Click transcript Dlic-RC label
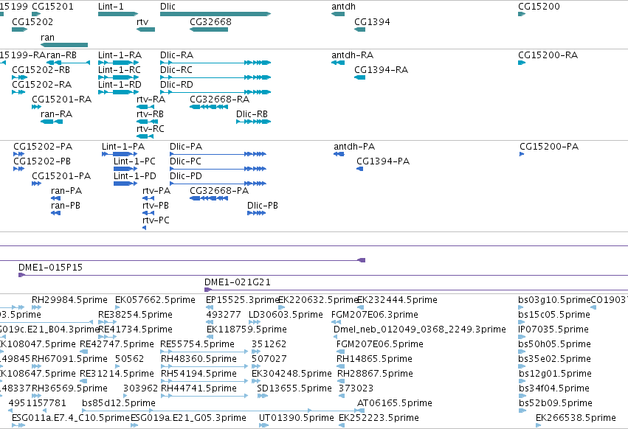628x429 pixels. click(176, 69)
